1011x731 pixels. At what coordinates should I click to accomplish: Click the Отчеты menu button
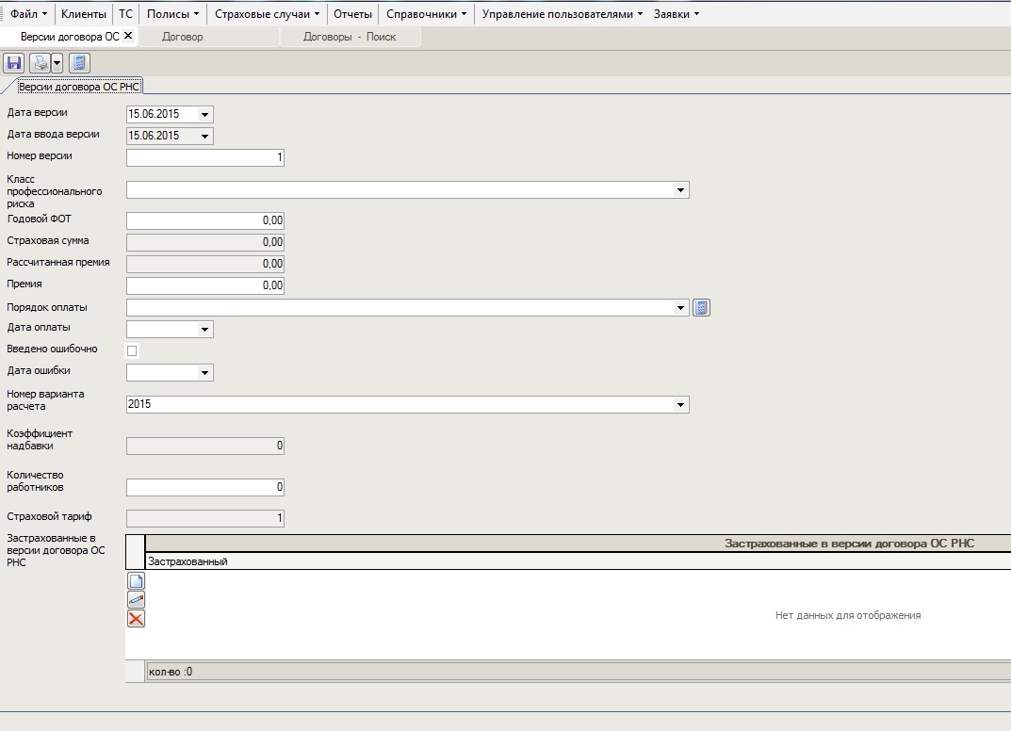(x=352, y=14)
